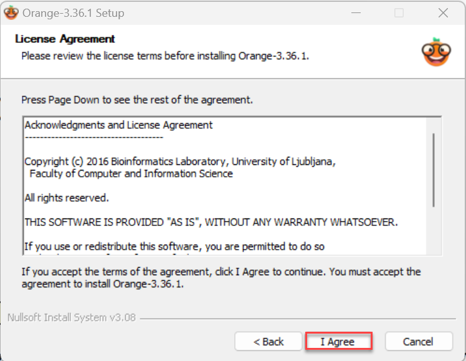The width and height of the screenshot is (466, 361).
Task: Click the 'All rights reserved.' line
Action: pos(67,198)
